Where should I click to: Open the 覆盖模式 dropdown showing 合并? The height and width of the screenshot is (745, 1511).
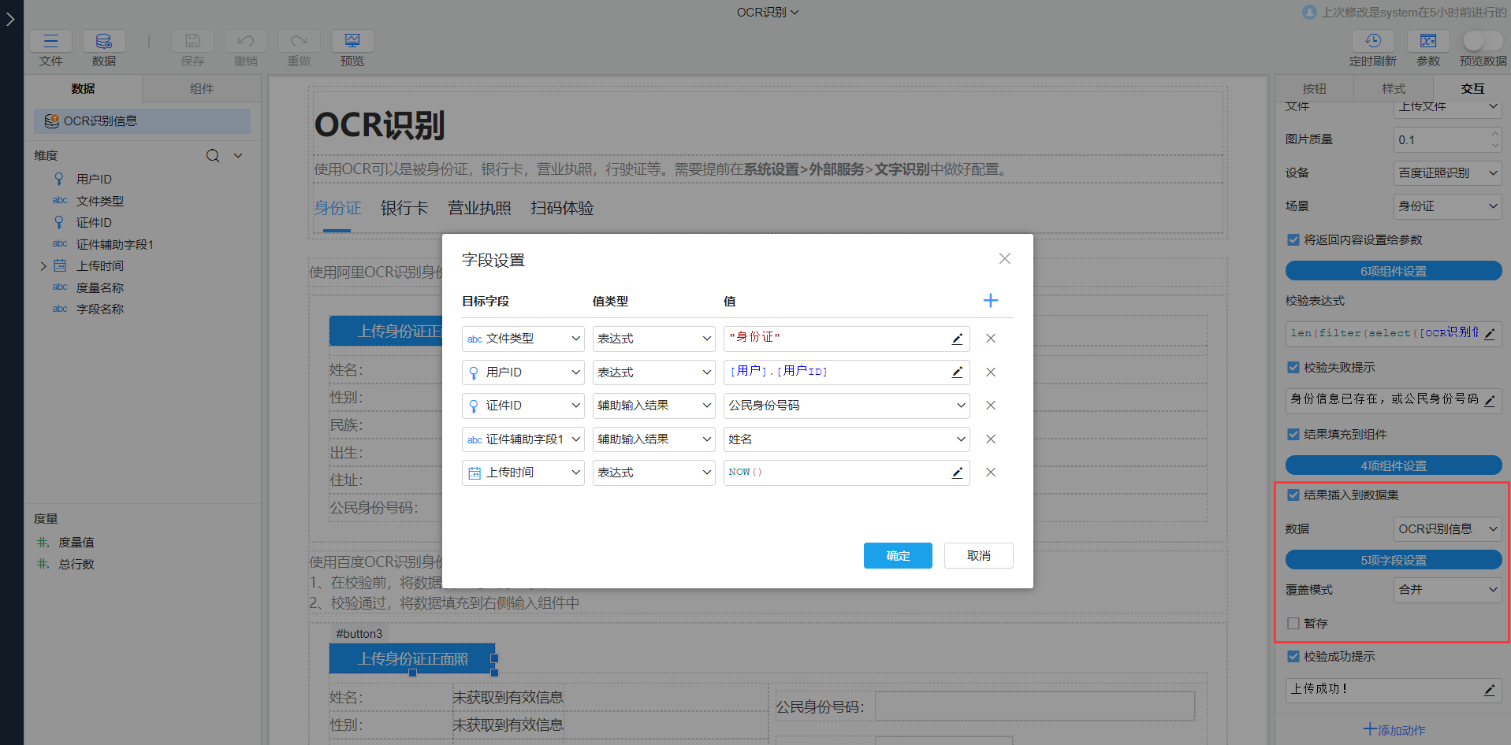(x=1446, y=589)
